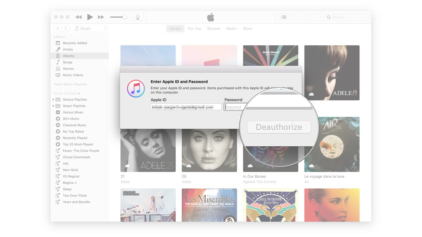
Task: Switch to the Library tab
Action: 175,29
